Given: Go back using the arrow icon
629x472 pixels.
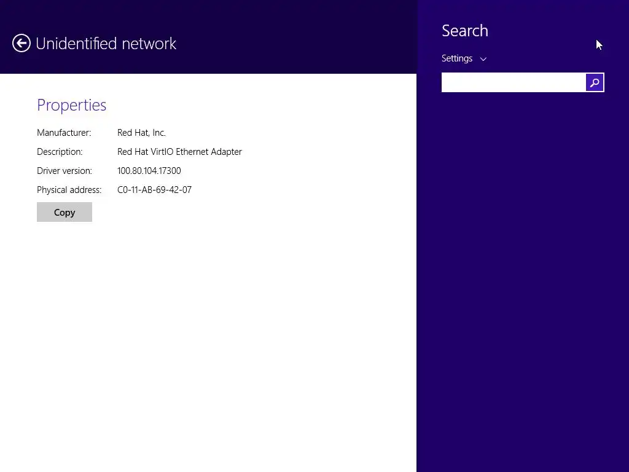Looking at the screenshot, I should pyautogui.click(x=21, y=43).
